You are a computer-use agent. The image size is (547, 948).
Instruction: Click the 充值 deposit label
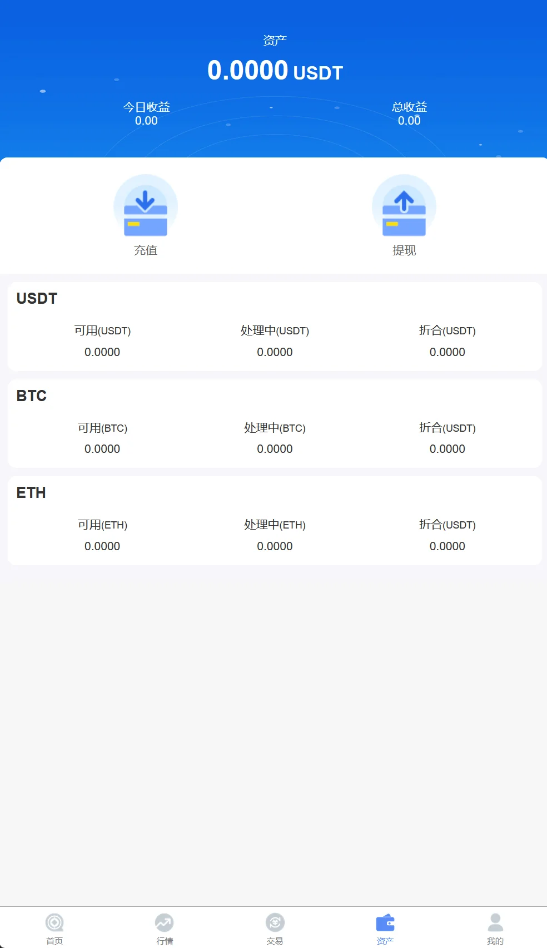146,250
